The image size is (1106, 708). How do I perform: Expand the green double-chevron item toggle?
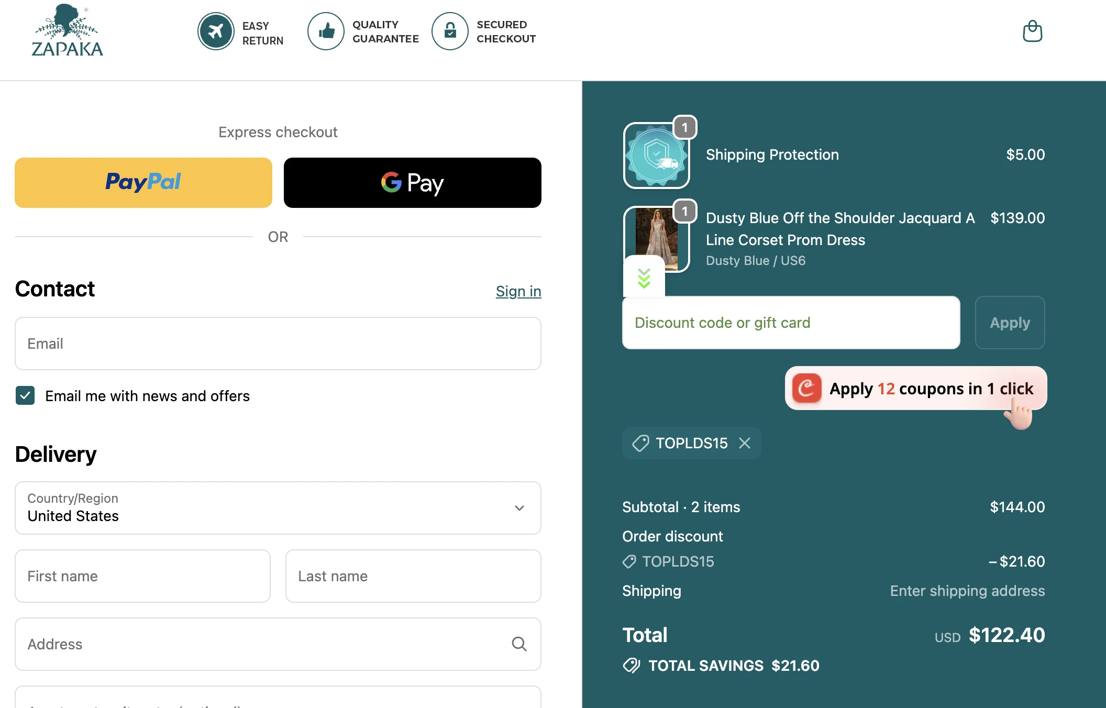pyautogui.click(x=644, y=278)
